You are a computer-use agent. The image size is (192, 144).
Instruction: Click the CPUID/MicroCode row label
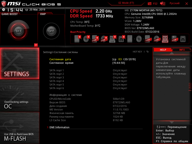[x=60, y=99]
